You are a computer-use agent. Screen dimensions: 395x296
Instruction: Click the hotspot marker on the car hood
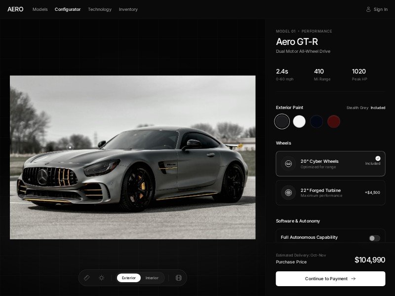coord(70,147)
